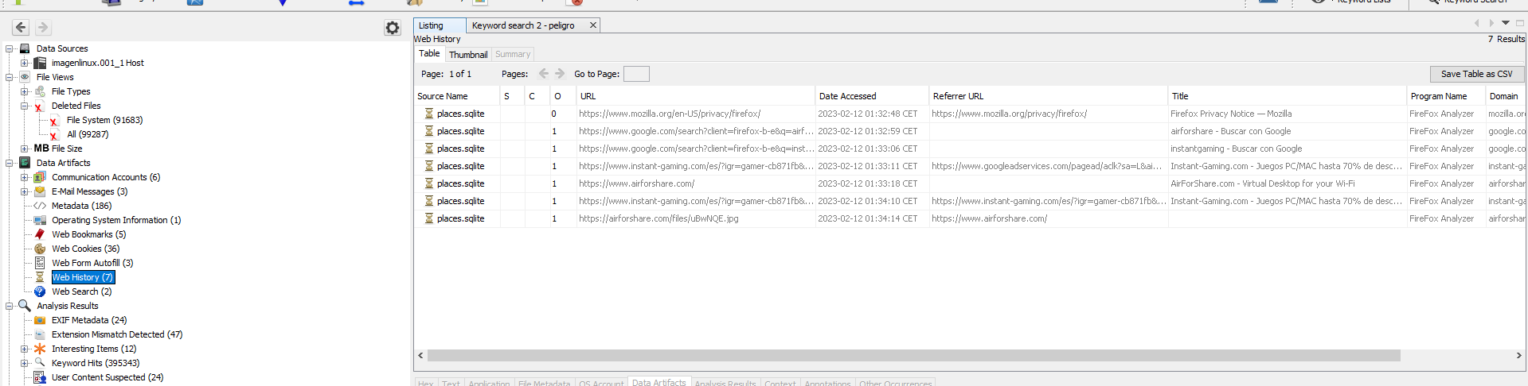The height and width of the screenshot is (386, 1528).
Task: Click the Go to Page input field
Action: point(635,74)
